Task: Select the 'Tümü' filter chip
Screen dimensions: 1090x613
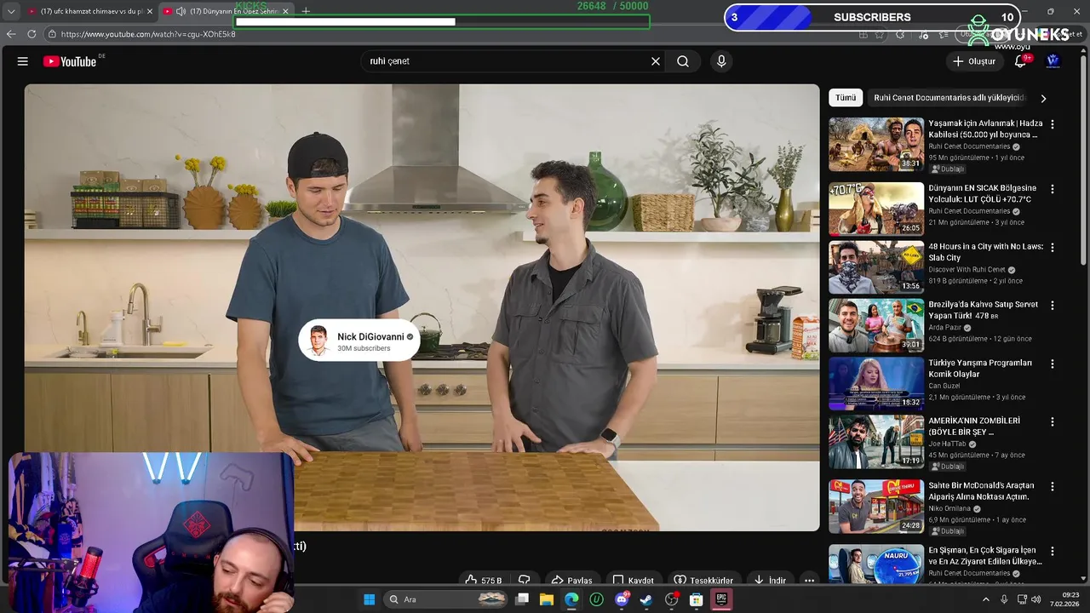Action: pos(846,98)
